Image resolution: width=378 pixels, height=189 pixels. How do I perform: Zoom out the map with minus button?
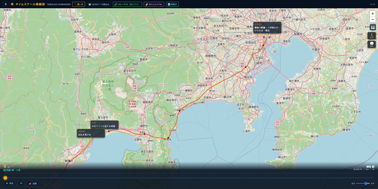point(373,20)
